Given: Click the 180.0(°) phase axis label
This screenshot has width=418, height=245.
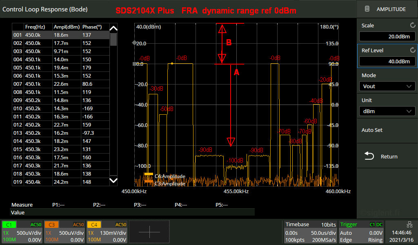Looking at the screenshot, I should [x=329, y=27].
